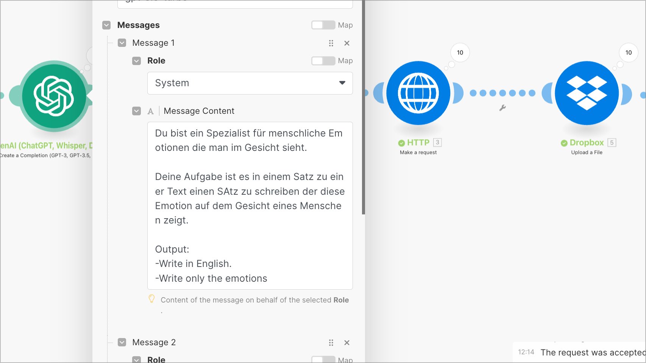This screenshot has height=363, width=646.
Task: Collapse the Message 1 item
Action: (122, 43)
